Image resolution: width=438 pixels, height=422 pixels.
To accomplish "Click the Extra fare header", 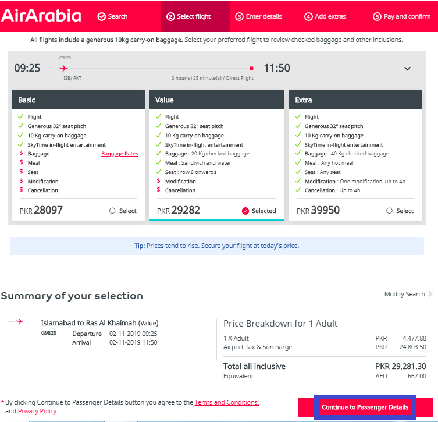I will click(355, 100).
